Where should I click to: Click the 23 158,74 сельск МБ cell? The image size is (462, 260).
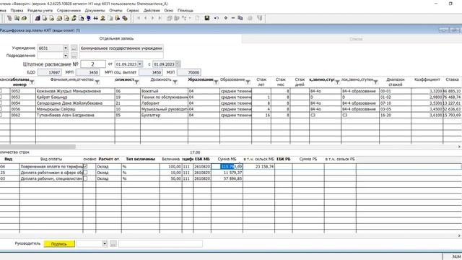[x=258, y=166]
